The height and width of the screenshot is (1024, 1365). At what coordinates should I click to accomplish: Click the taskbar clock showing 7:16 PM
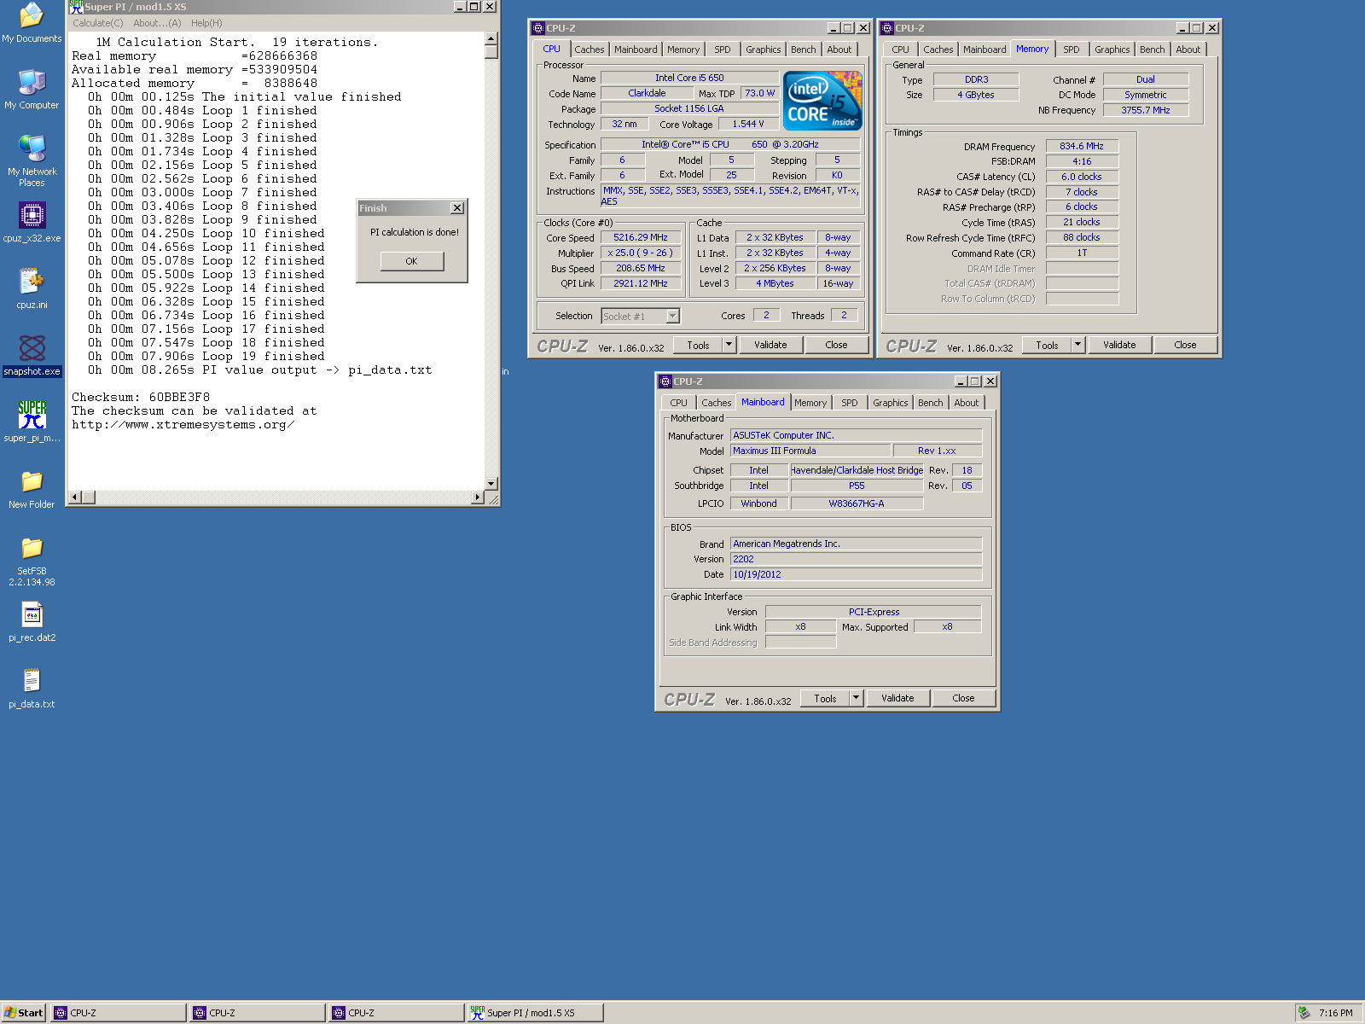pos(1336,1013)
